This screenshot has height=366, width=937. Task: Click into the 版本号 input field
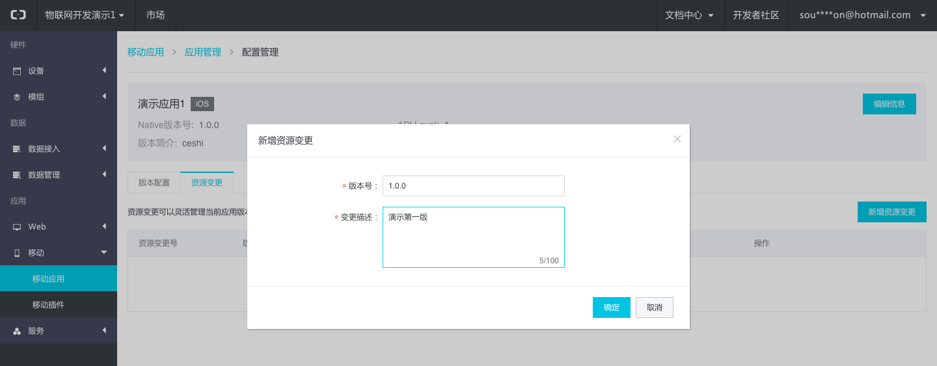point(473,186)
